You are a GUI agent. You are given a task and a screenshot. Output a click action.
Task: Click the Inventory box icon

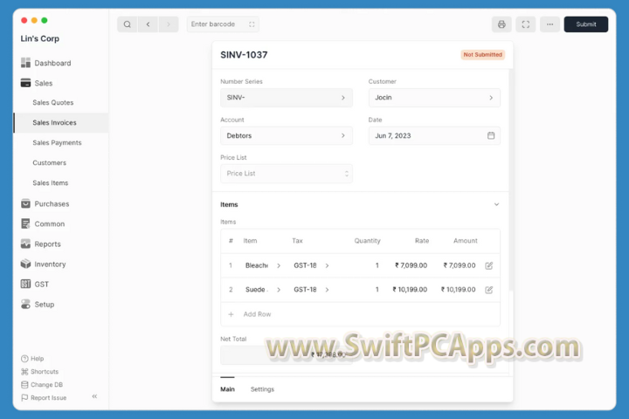click(x=25, y=264)
